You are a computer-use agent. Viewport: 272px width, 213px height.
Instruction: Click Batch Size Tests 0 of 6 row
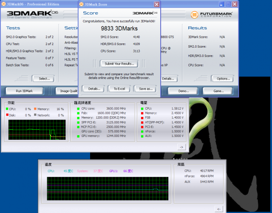click(x=30, y=65)
